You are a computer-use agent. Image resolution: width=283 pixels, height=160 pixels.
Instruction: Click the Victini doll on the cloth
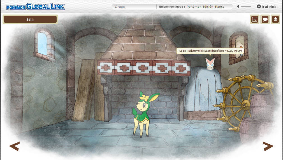pyautogui.click(x=210, y=63)
